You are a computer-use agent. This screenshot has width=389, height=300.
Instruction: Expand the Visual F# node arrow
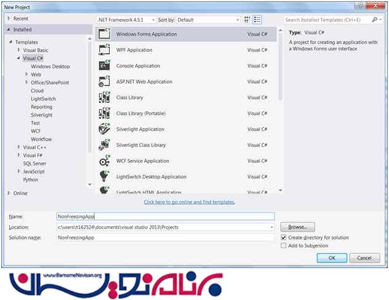[18, 155]
